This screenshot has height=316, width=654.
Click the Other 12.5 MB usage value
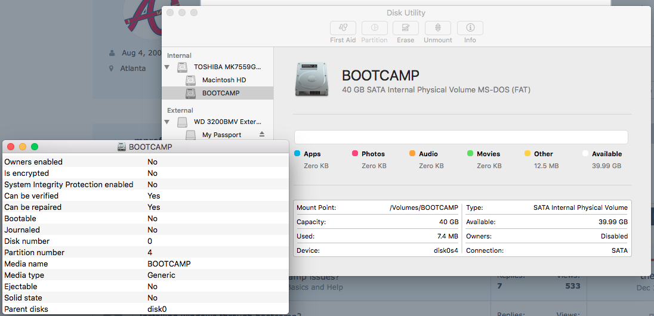click(547, 166)
